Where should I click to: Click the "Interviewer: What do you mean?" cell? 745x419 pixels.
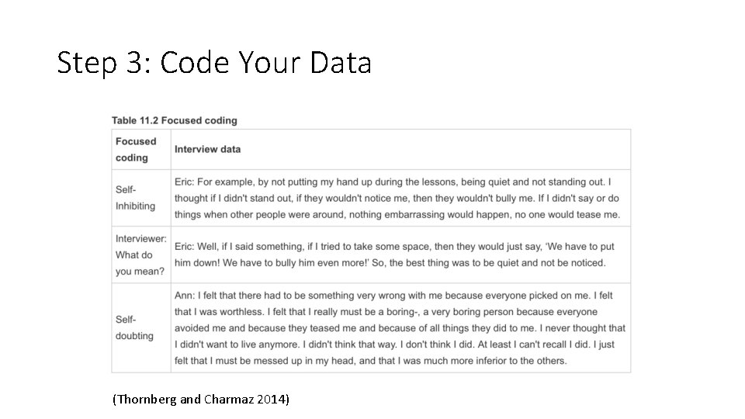(140, 255)
